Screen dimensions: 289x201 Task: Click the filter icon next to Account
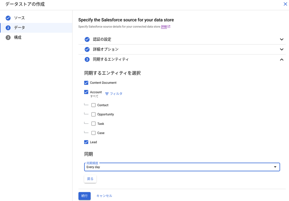[107, 94]
